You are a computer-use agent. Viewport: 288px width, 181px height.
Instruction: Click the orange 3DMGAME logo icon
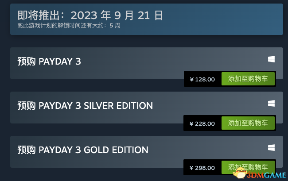[240, 174]
